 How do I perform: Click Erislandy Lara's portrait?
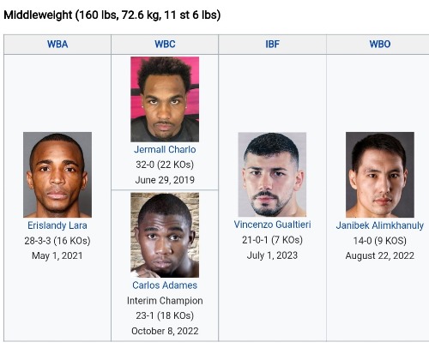[x=57, y=175]
